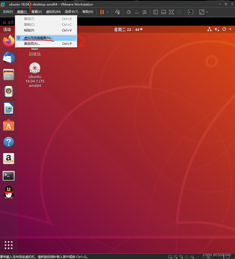The image size is (235, 259).
Task: Toggle the thumbnail bar view icon
Action: pos(164,12)
